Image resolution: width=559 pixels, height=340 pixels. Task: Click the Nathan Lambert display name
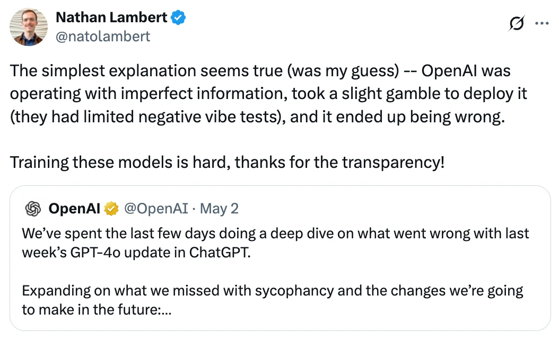(x=111, y=17)
